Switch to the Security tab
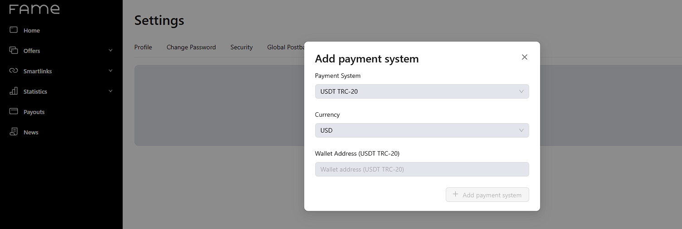 [x=241, y=47]
